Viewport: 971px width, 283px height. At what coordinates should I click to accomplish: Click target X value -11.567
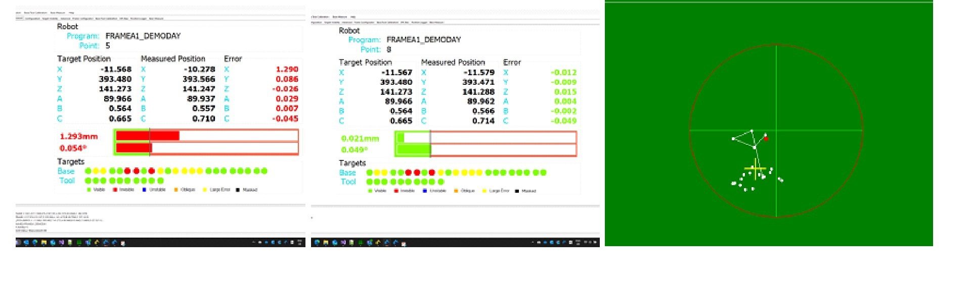396,72
